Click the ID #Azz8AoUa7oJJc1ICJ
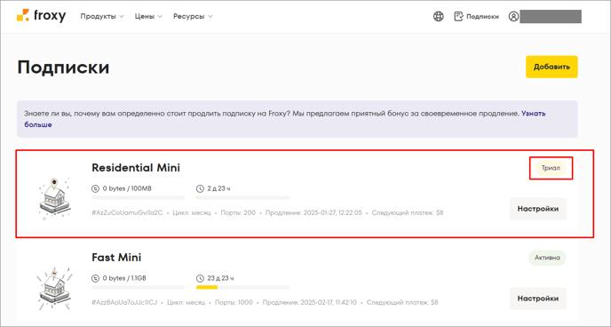This screenshot has height=327, width=611. tap(124, 302)
